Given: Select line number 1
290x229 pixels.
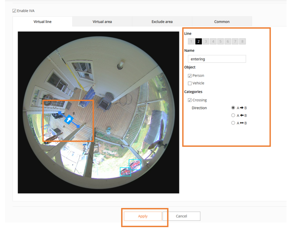Looking at the screenshot, I should [191, 41].
